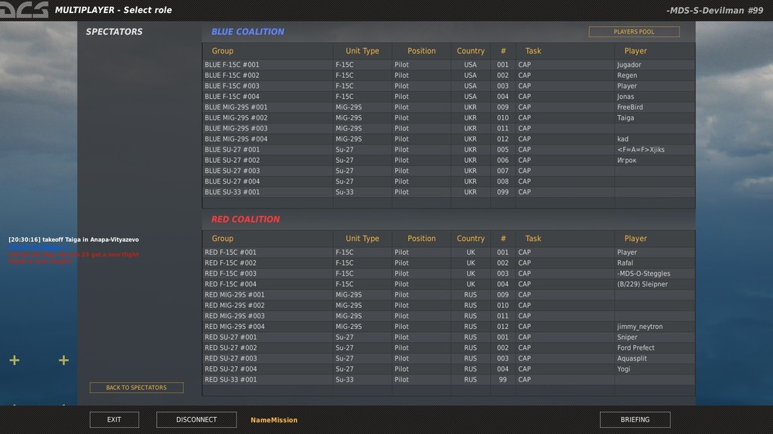Choose BLUE SU-33 #001 slot
Viewport: 773px width, 434px height.
click(x=448, y=192)
